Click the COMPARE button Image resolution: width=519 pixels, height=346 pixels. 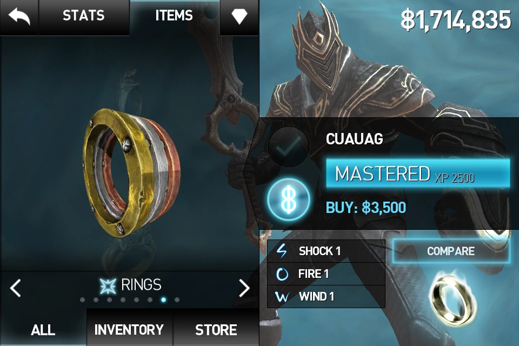451,251
